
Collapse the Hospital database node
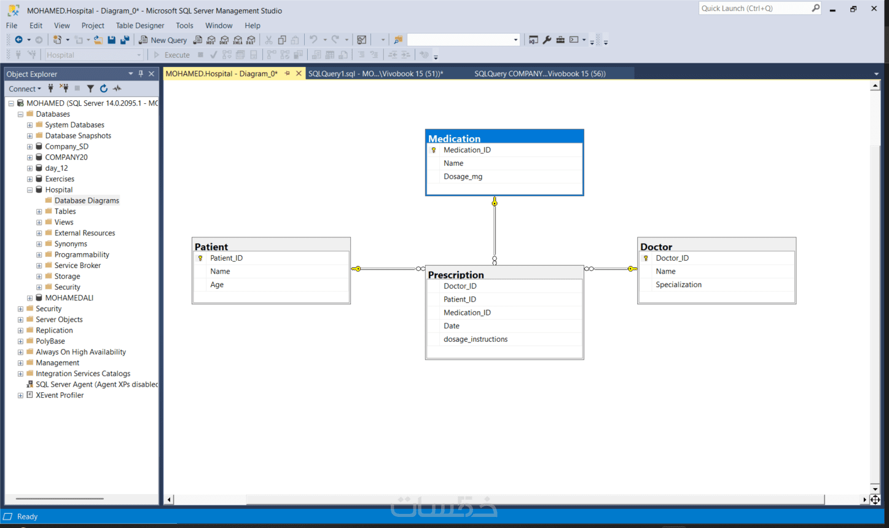[29, 190]
